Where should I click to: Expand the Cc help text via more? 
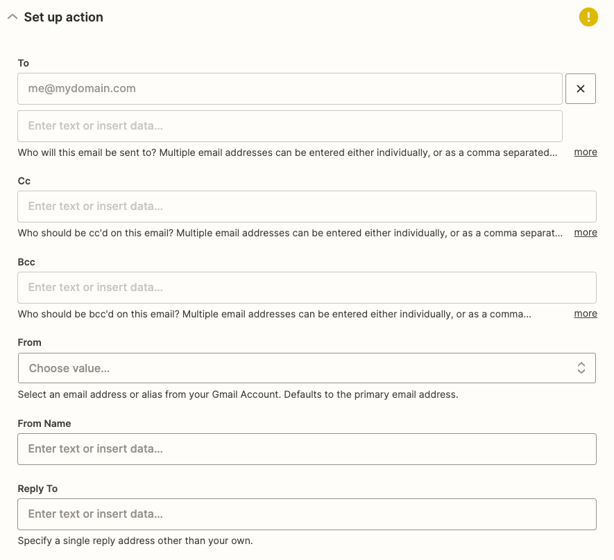tap(586, 233)
